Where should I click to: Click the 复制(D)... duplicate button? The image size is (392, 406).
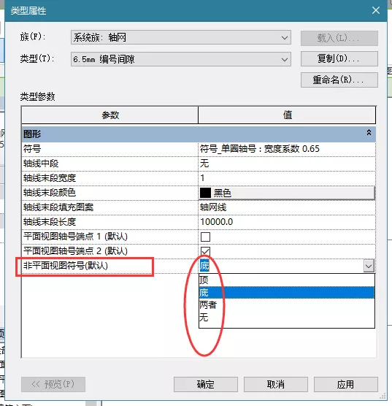click(339, 58)
